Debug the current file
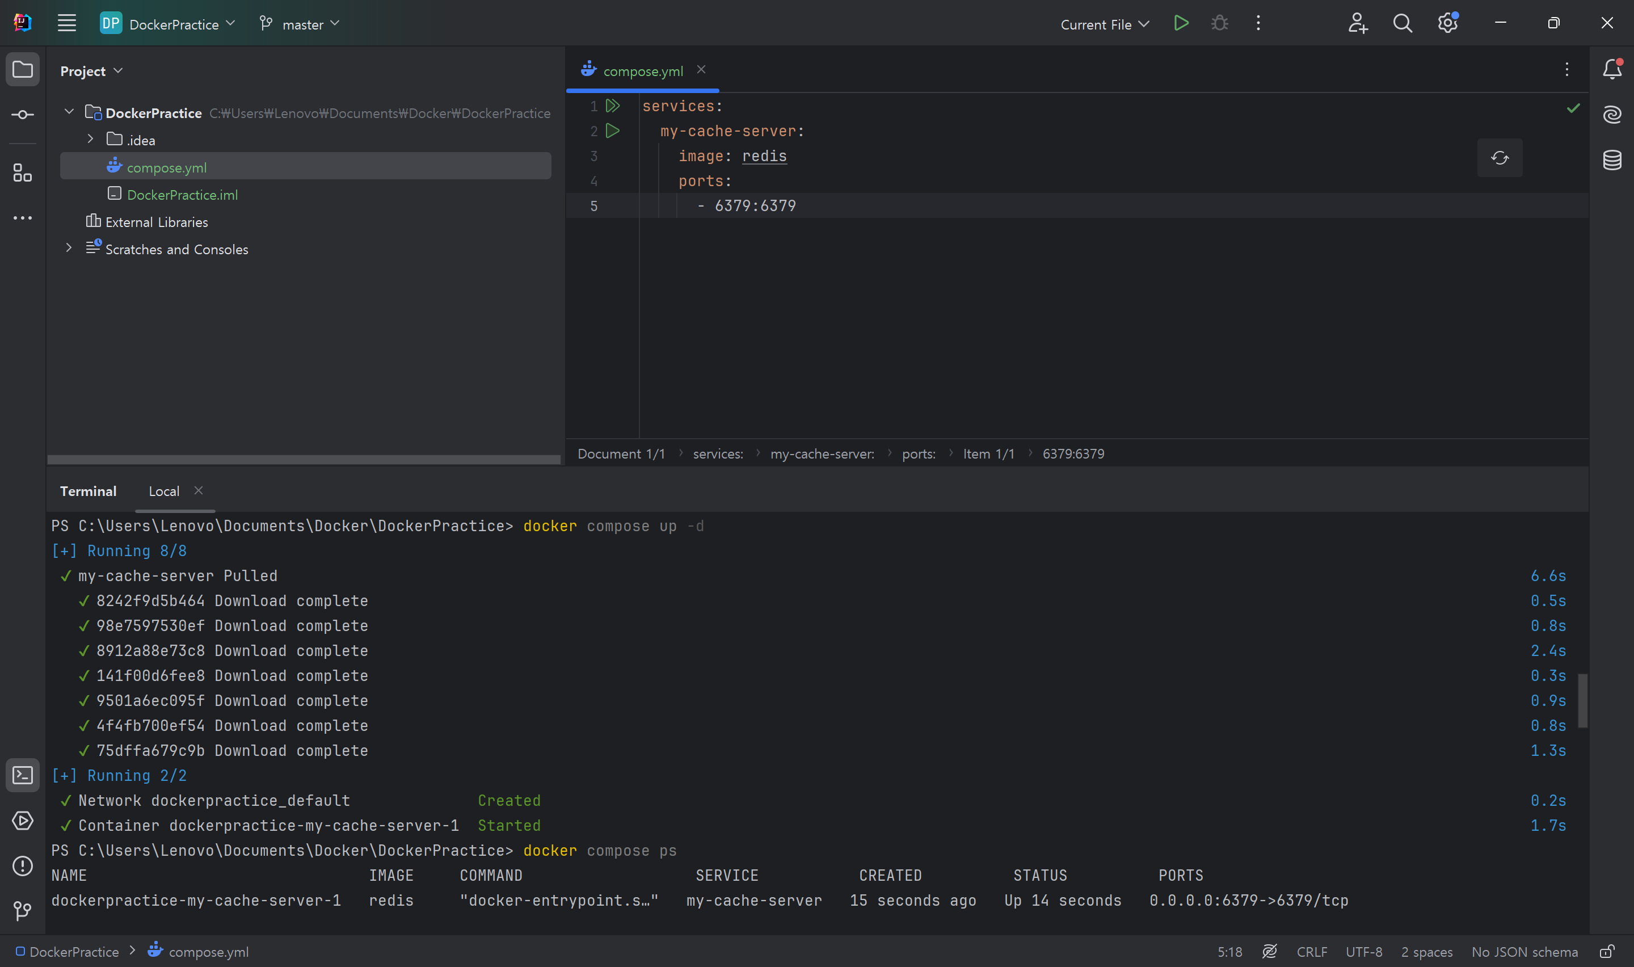Screen dimensions: 1634x967 [x=1220, y=23]
